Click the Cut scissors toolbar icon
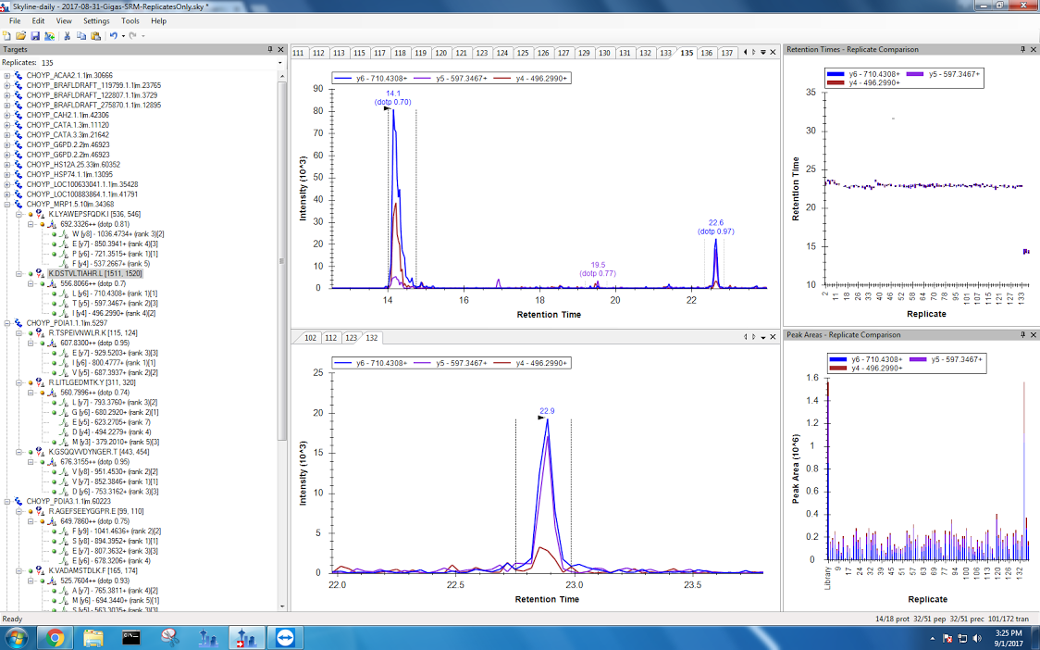 coord(68,36)
